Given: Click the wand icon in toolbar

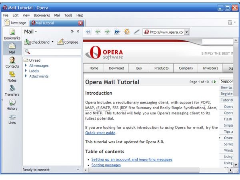Looking at the screenshot, I should pos(136,32).
